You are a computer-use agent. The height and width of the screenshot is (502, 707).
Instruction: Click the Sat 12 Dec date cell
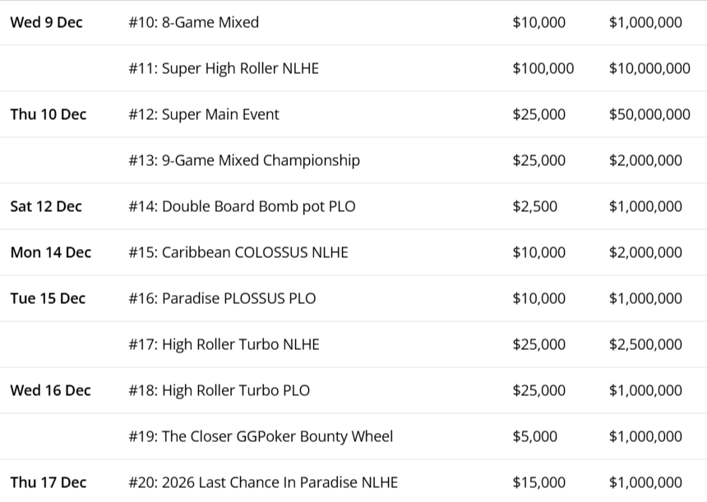click(46, 206)
